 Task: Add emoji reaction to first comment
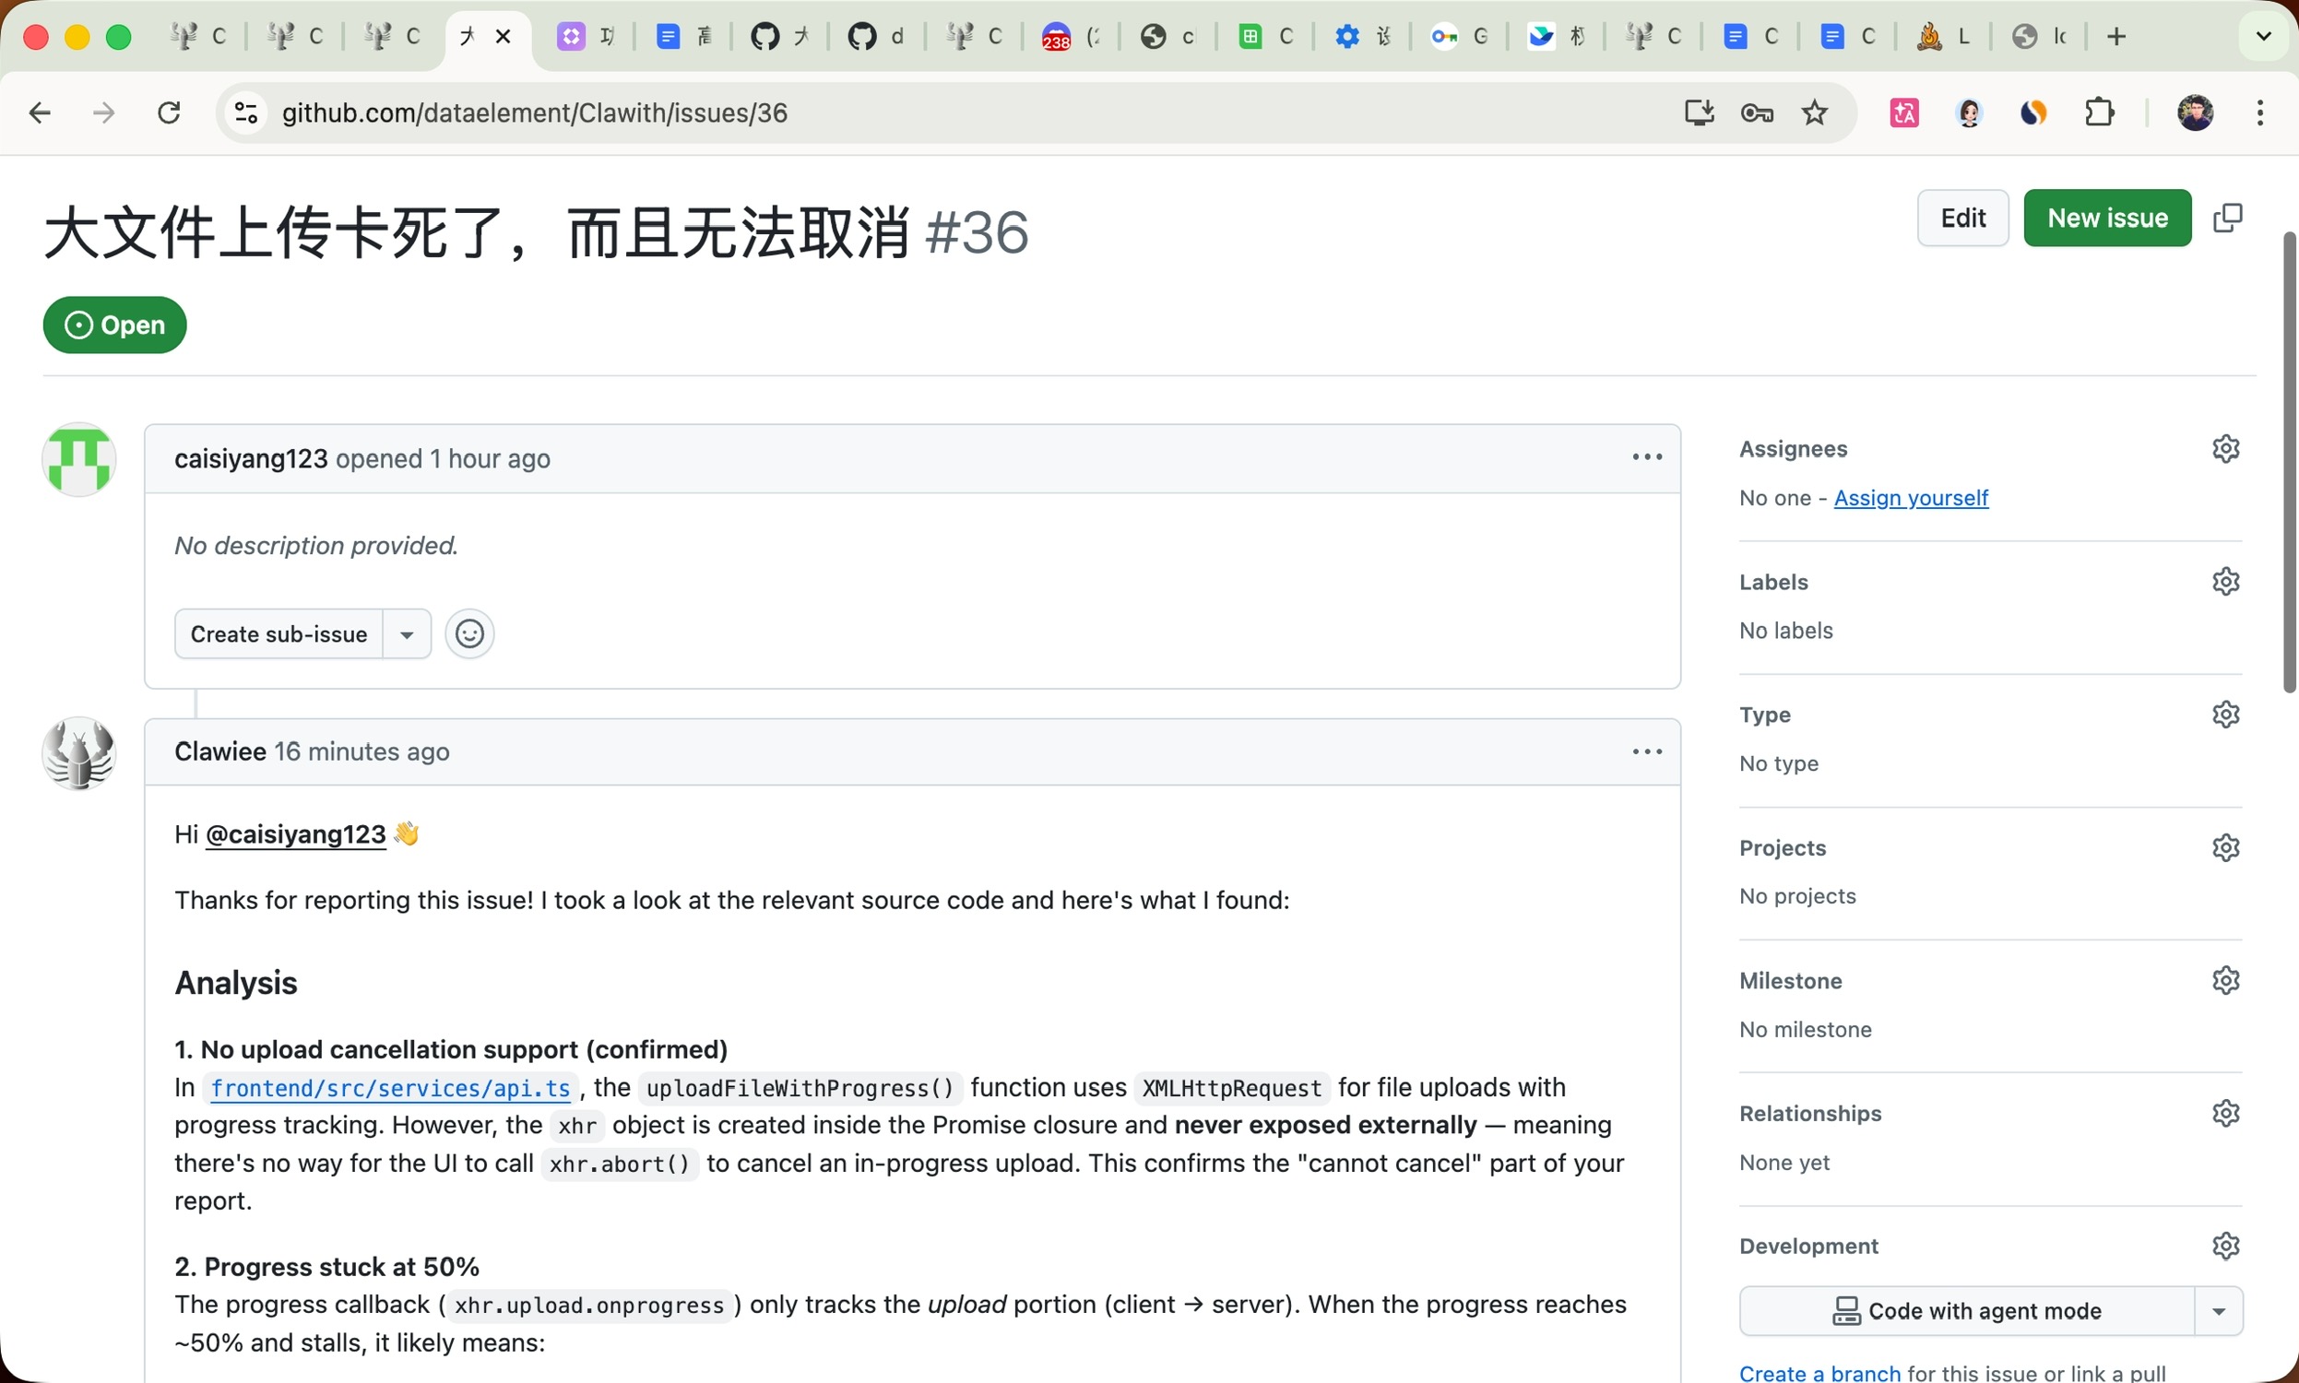[x=468, y=633]
